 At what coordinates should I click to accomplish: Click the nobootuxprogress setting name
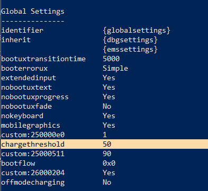[35, 97]
